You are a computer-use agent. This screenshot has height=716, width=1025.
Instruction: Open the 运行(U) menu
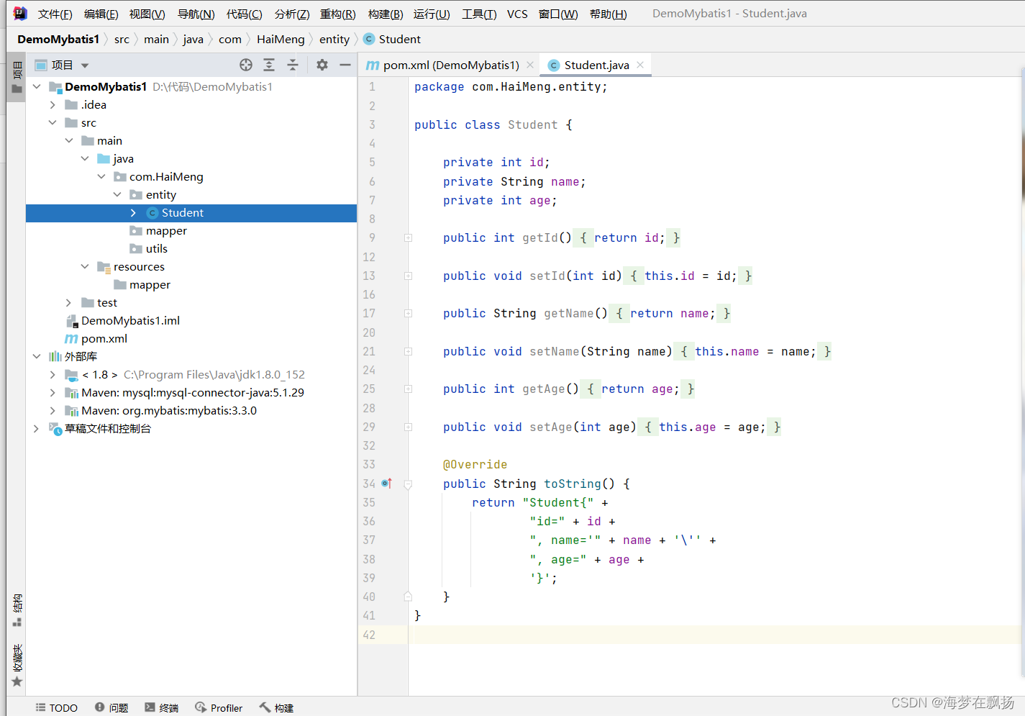(432, 14)
